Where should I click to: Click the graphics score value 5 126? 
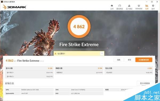click(50, 68)
